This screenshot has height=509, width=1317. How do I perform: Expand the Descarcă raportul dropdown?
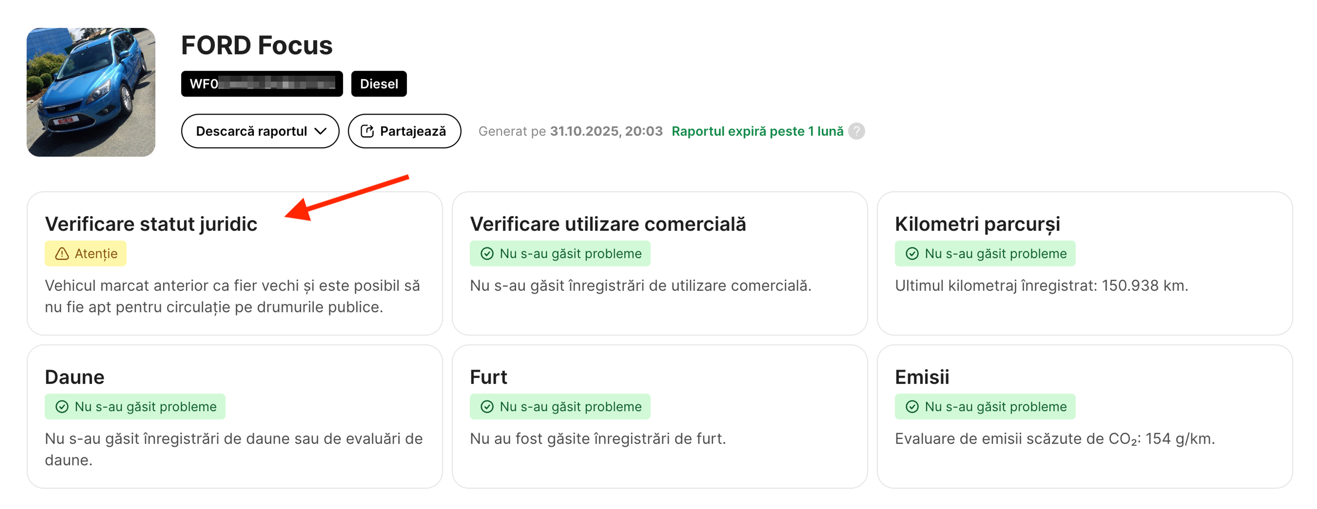pos(260,131)
